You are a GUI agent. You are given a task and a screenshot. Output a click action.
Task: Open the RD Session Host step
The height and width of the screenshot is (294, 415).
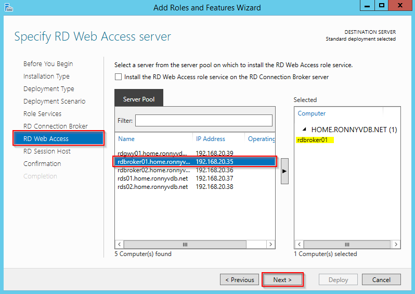coord(47,151)
